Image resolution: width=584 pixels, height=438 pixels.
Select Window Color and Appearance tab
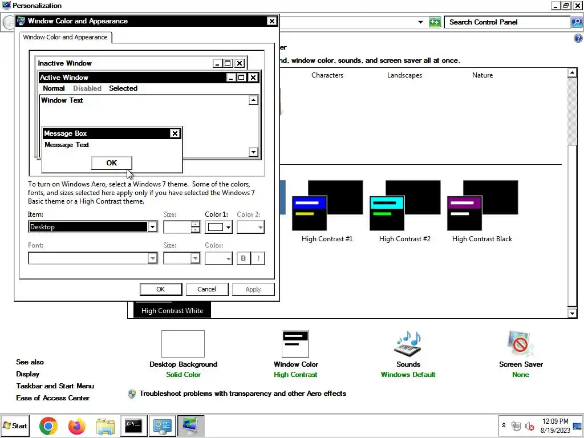click(65, 37)
